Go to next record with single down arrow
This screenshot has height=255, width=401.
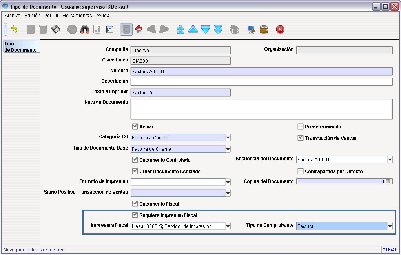click(206, 29)
